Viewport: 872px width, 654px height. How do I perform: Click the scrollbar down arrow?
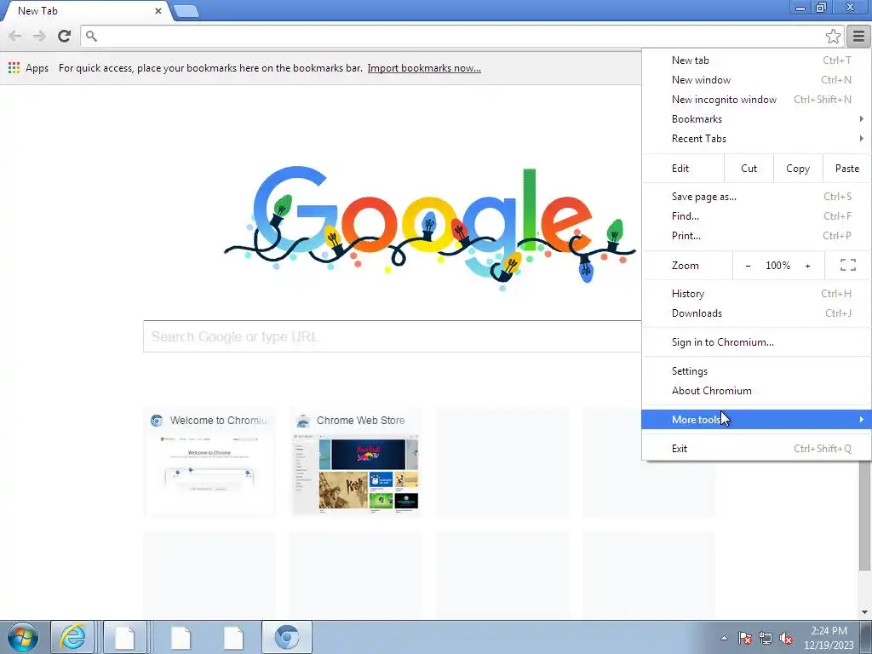click(864, 611)
